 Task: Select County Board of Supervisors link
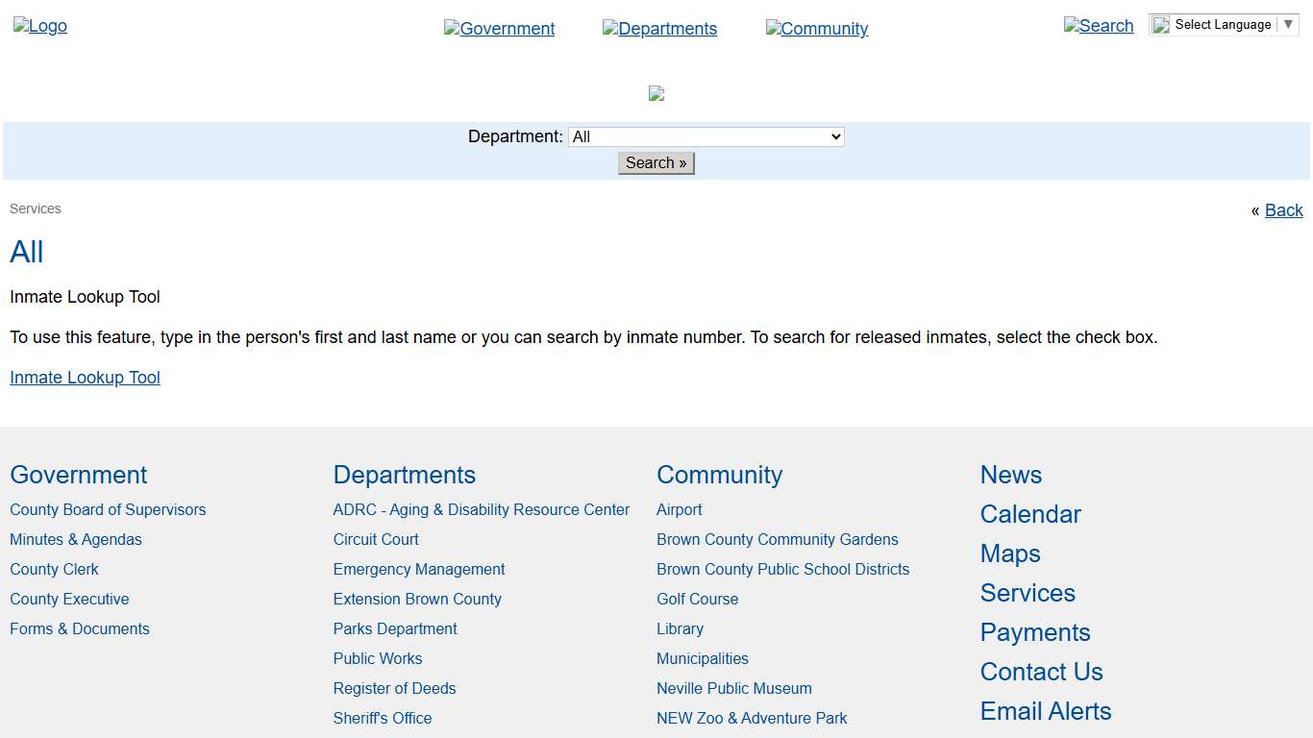108,509
